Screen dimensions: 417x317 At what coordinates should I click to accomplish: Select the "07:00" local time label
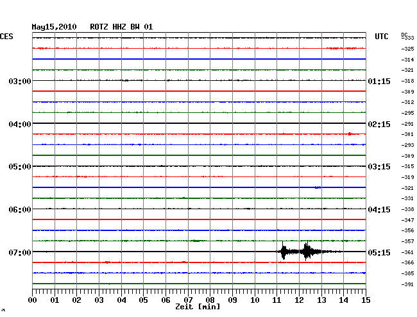(x=20, y=252)
